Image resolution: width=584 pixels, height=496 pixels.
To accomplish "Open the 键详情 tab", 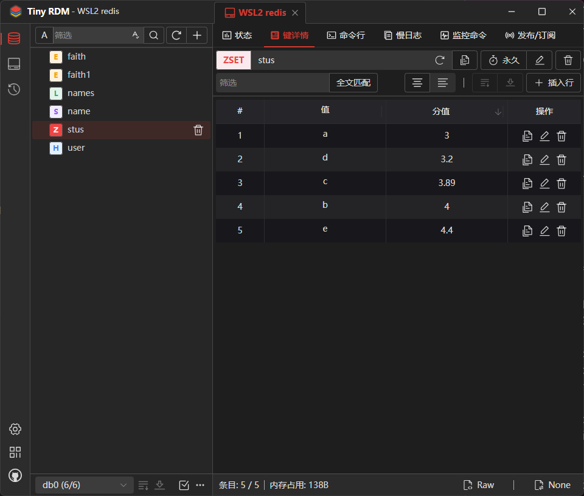I will 290,35.
